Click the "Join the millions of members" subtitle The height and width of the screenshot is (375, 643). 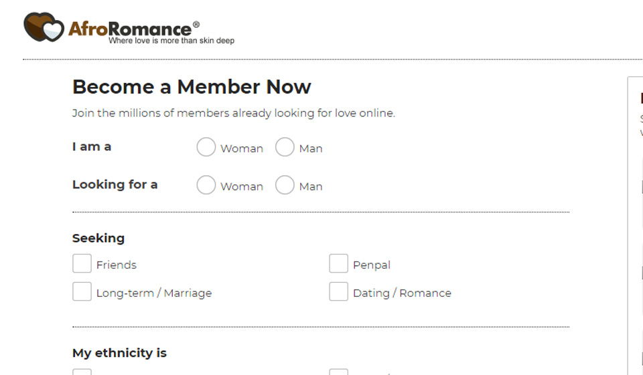[x=233, y=113]
